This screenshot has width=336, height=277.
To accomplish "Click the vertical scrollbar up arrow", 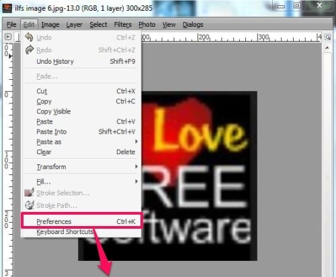I will (x=327, y=48).
